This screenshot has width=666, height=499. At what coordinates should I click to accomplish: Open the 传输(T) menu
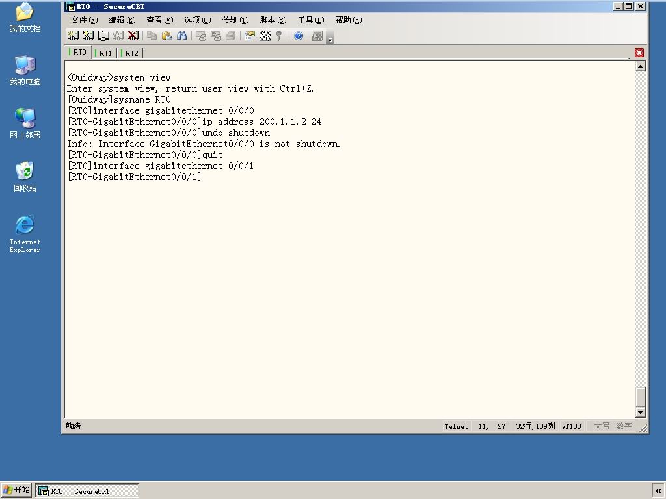[235, 20]
